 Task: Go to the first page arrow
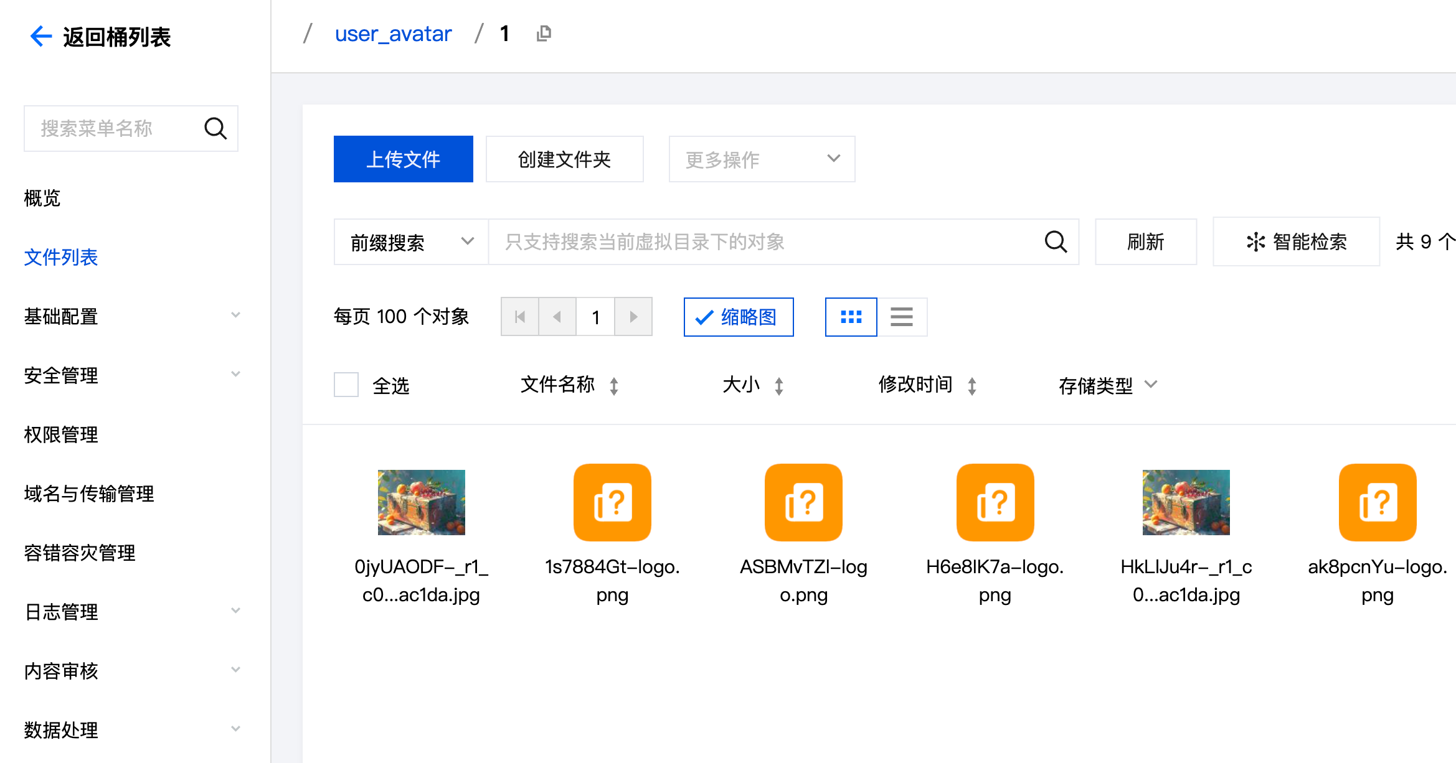coord(520,317)
